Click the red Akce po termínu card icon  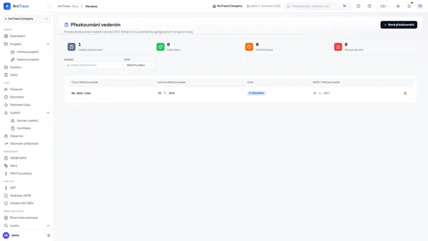338,47
